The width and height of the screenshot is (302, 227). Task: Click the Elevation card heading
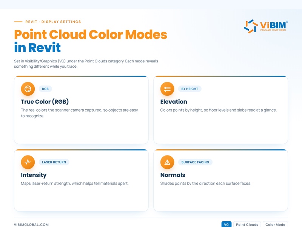tap(174, 101)
